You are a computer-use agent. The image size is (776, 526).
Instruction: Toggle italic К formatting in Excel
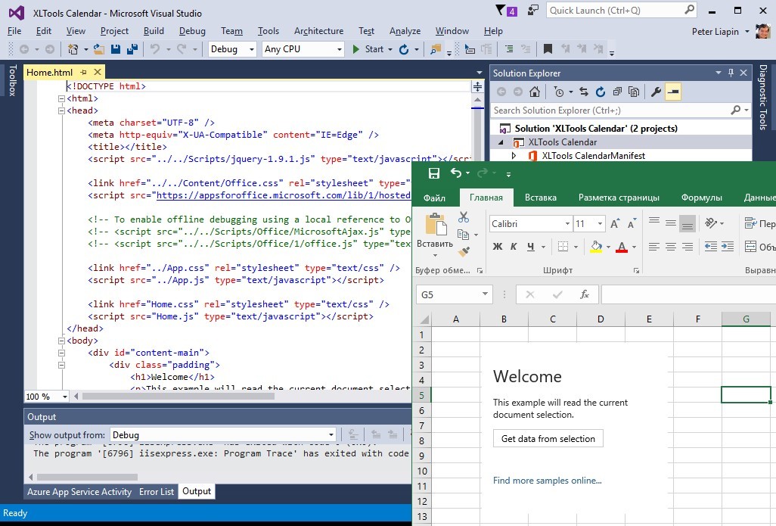[x=514, y=247]
